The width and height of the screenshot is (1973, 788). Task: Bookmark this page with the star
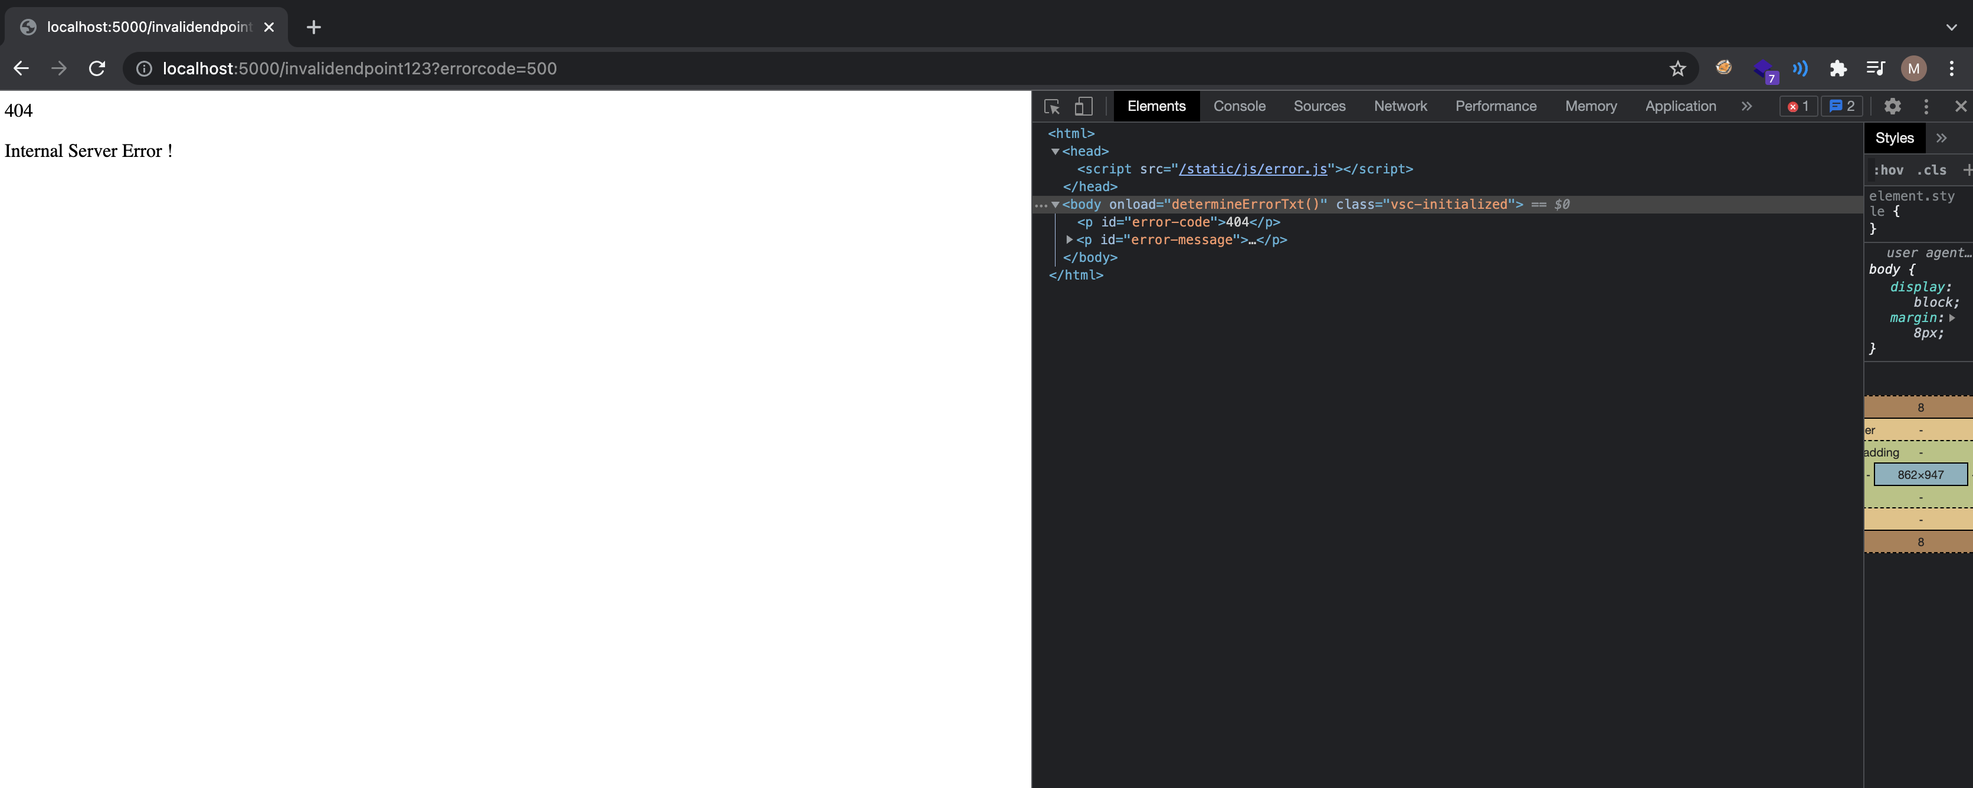pos(1677,69)
